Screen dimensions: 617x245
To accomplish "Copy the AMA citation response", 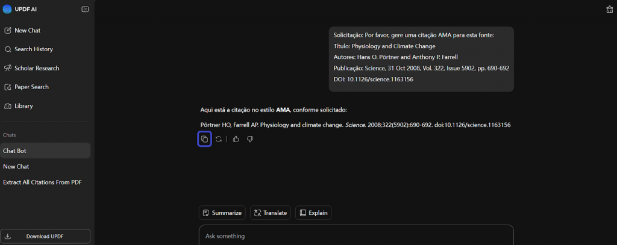I will click(x=204, y=139).
